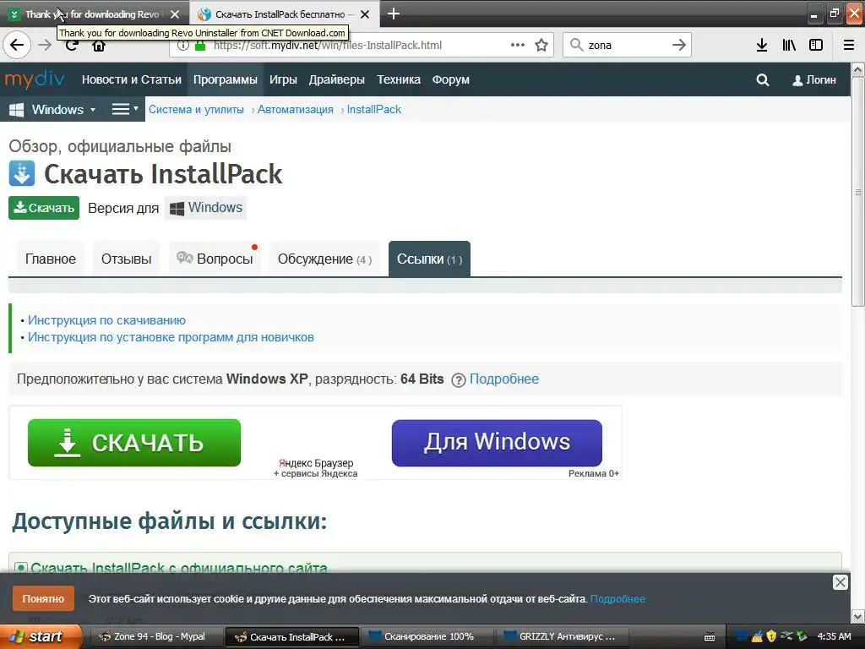Open installation guide for новичков link
865x649 pixels.
click(x=171, y=337)
